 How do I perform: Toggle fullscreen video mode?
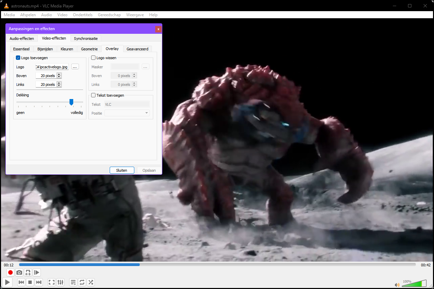coord(52,282)
